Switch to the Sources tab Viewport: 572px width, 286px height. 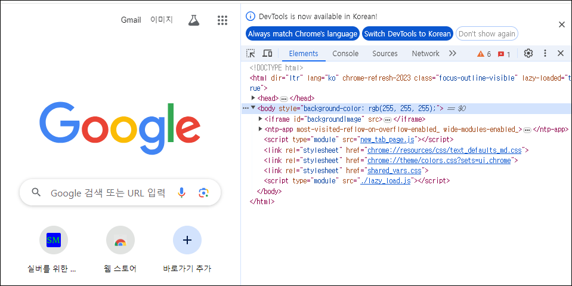click(x=385, y=53)
